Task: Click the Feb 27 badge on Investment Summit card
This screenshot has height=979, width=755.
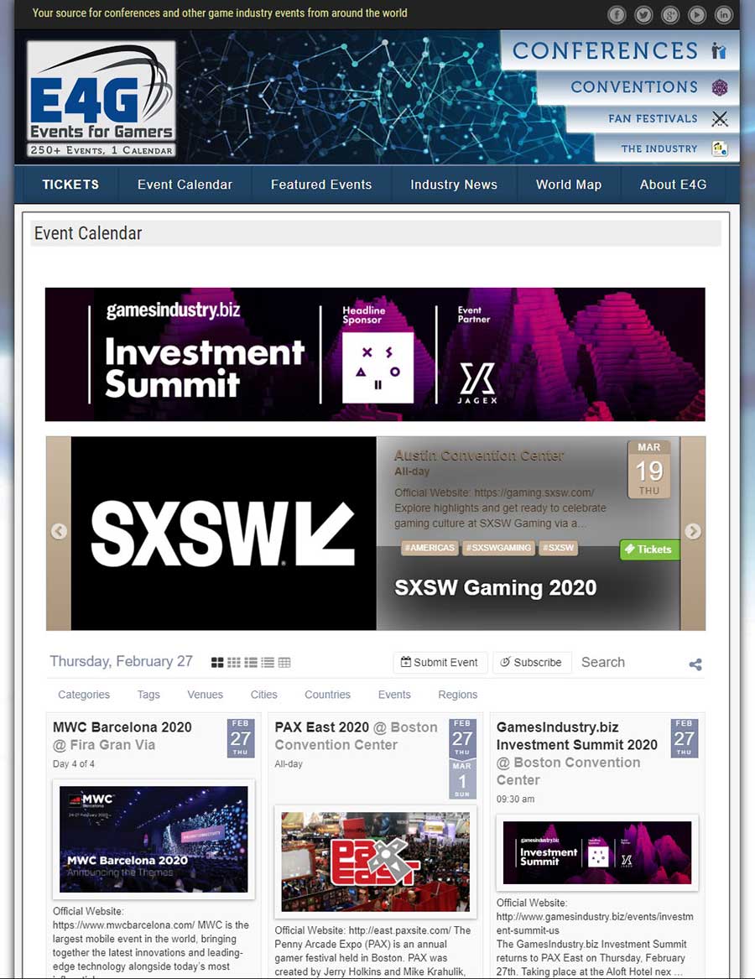Action: click(684, 738)
